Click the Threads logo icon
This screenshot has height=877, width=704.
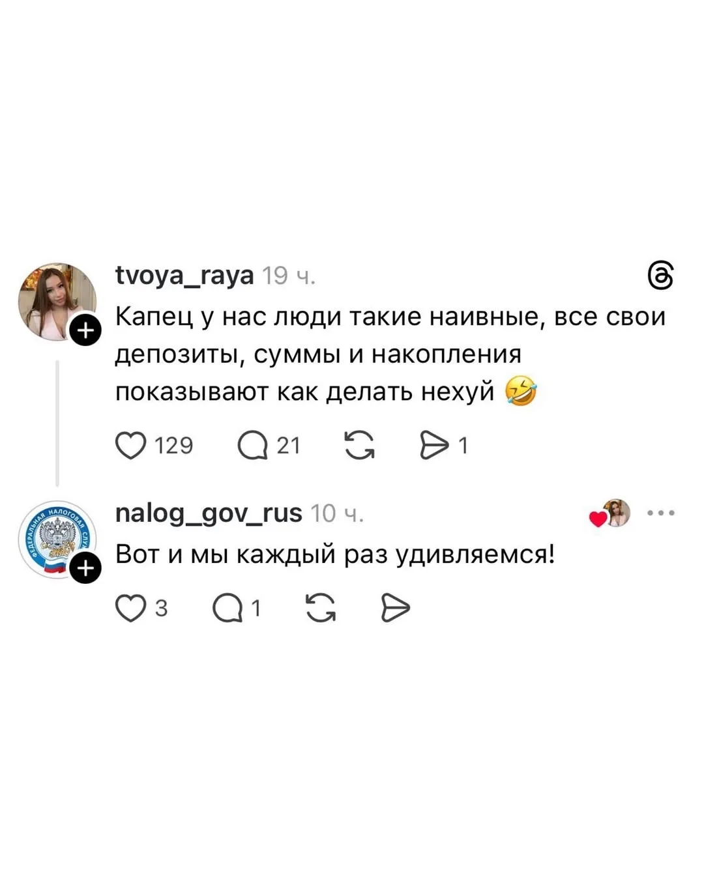click(x=660, y=276)
